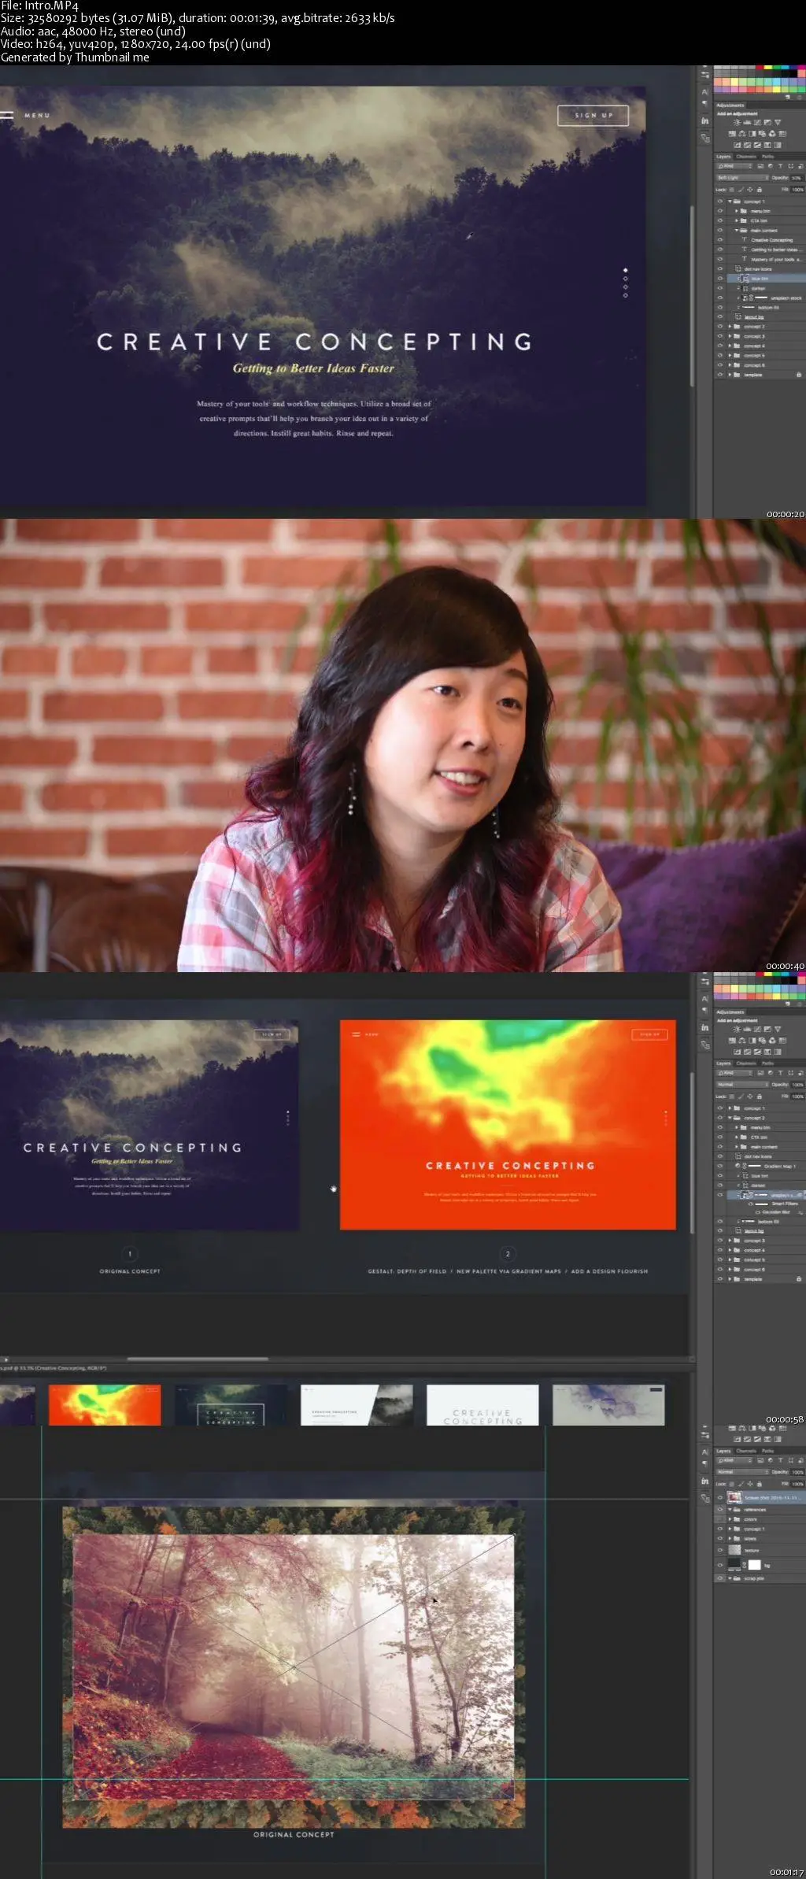Add Vibrance adjustment in blue forest frame
Viewport: 806px width, 1879px height.
pos(778,122)
